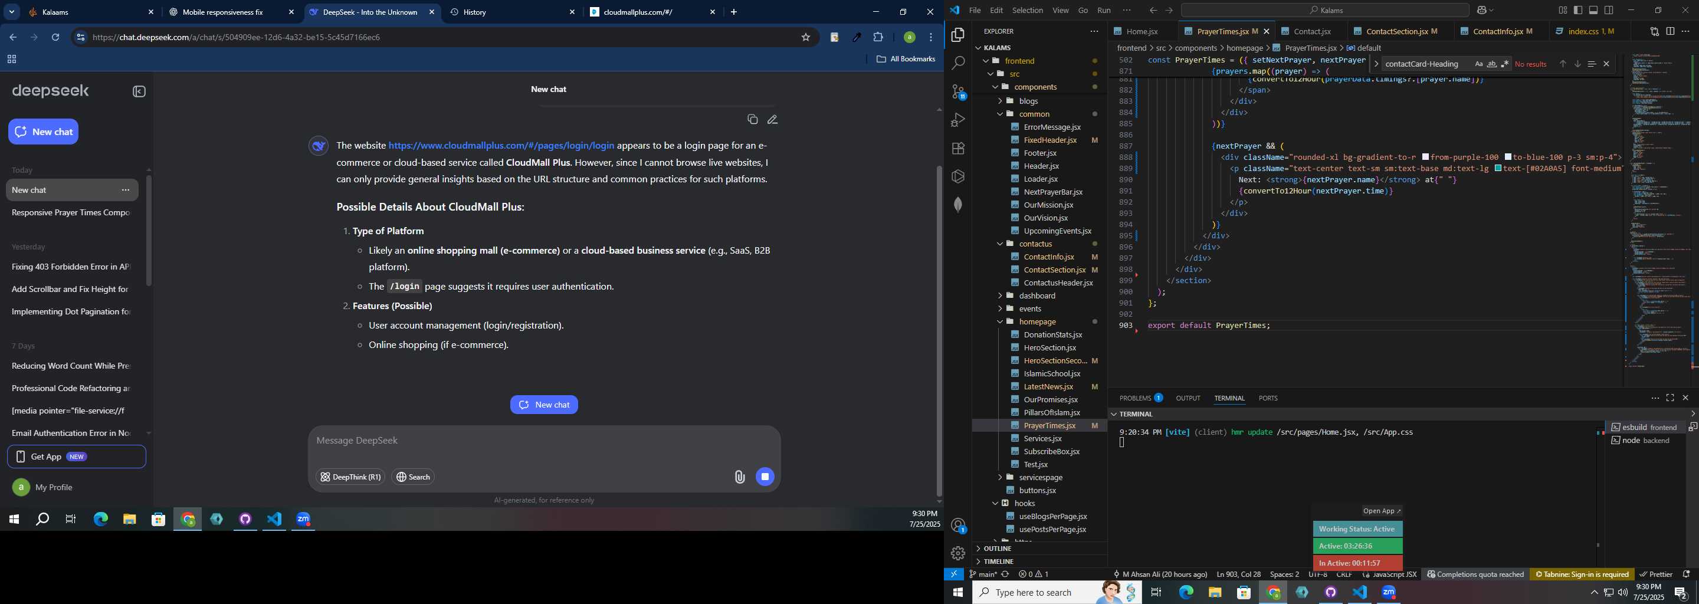Viewport: 1699px width, 604px height.
Task: Click edit icon above DeepSeek response
Action: (x=772, y=119)
